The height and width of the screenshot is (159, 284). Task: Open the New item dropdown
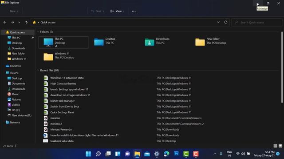tap(14, 11)
